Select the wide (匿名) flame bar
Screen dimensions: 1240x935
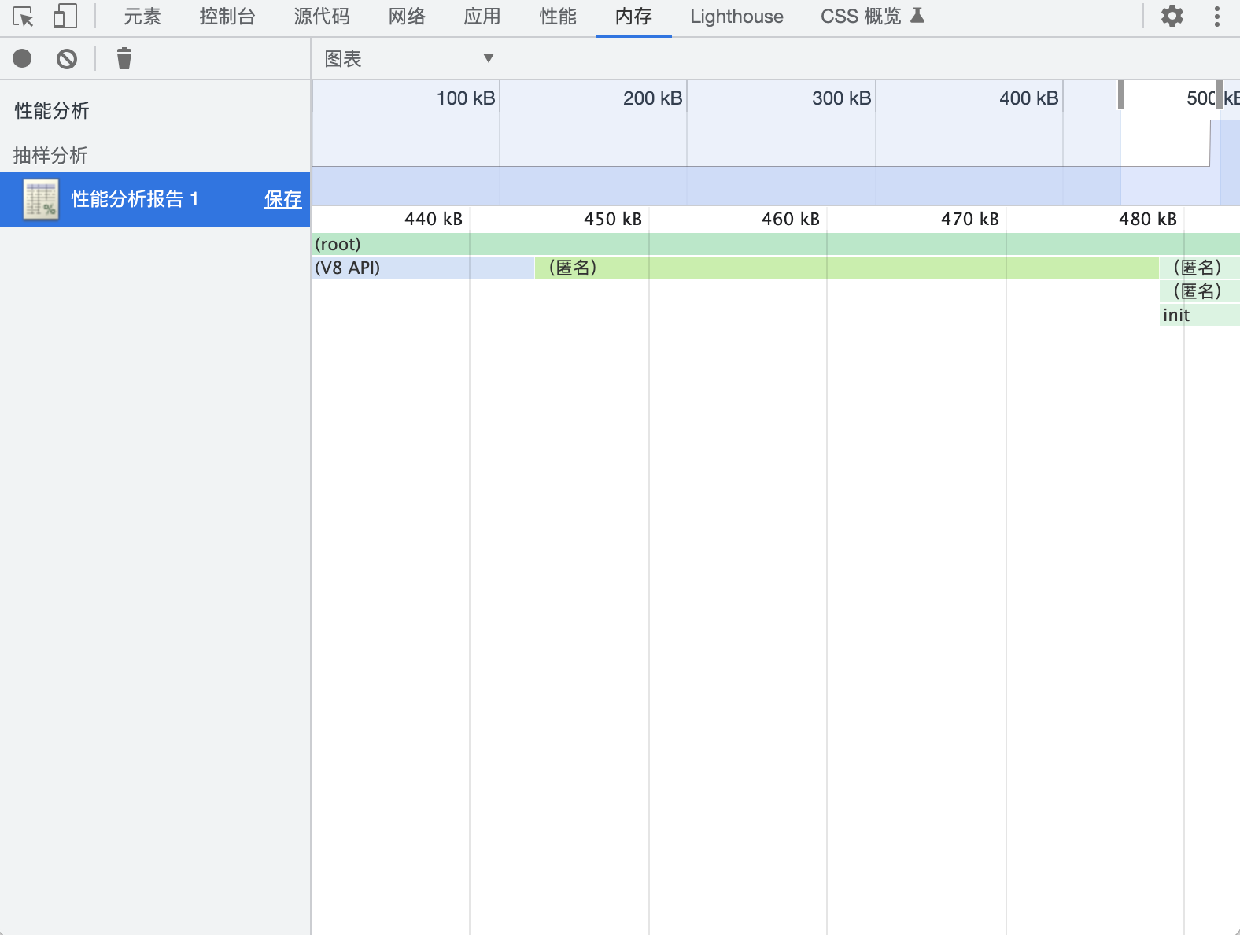847,268
